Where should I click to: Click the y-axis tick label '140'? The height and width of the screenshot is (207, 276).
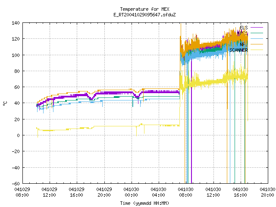(x=16, y=23)
